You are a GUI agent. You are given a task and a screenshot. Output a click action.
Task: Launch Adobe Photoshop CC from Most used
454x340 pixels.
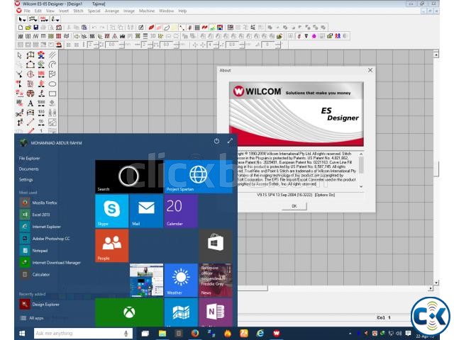(50, 239)
